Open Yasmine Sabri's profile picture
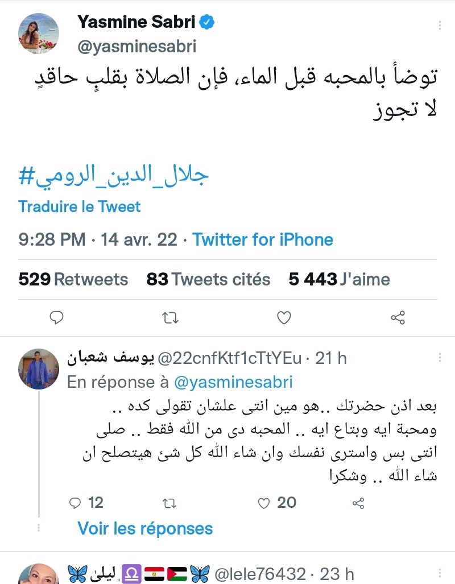Image resolution: width=455 pixels, height=584 pixels. point(39,33)
